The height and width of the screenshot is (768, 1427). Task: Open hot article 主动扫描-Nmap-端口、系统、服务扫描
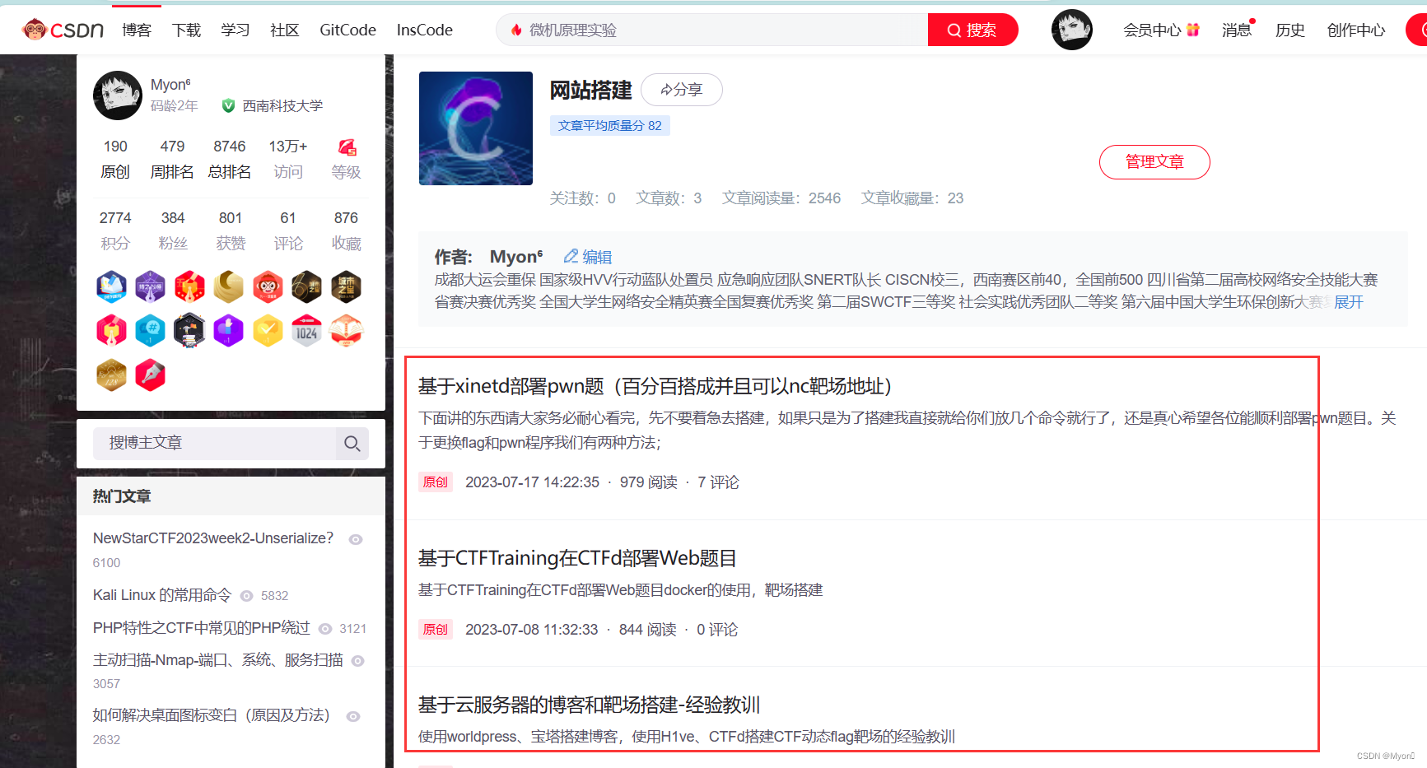[x=218, y=660]
